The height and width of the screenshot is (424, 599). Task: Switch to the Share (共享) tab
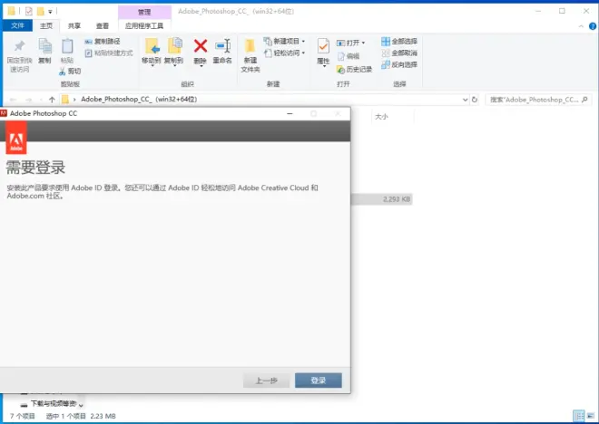click(74, 25)
